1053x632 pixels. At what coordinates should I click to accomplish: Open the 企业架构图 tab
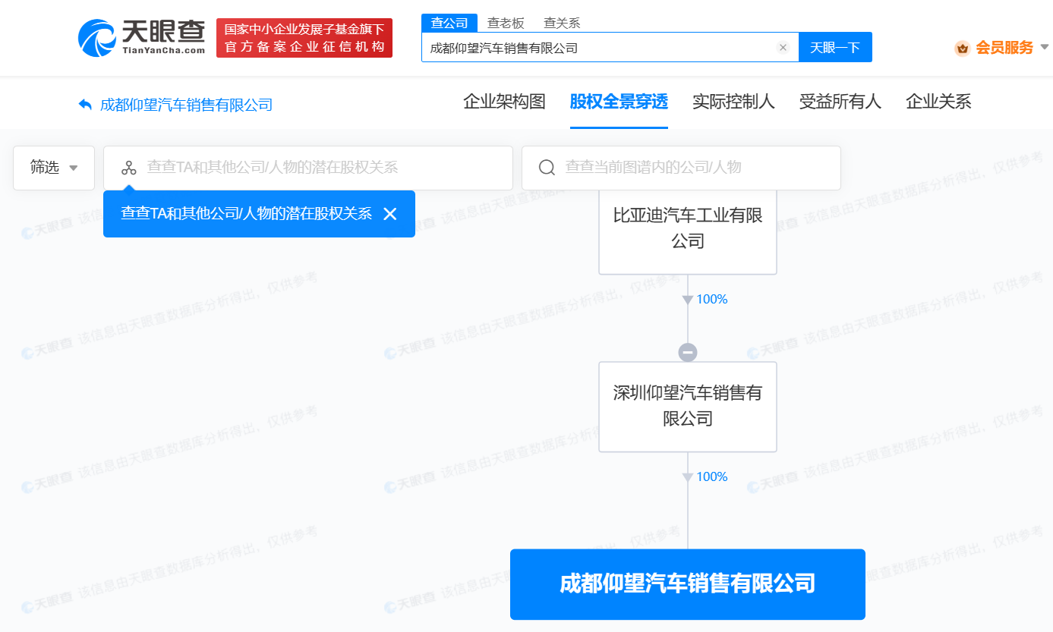(504, 102)
